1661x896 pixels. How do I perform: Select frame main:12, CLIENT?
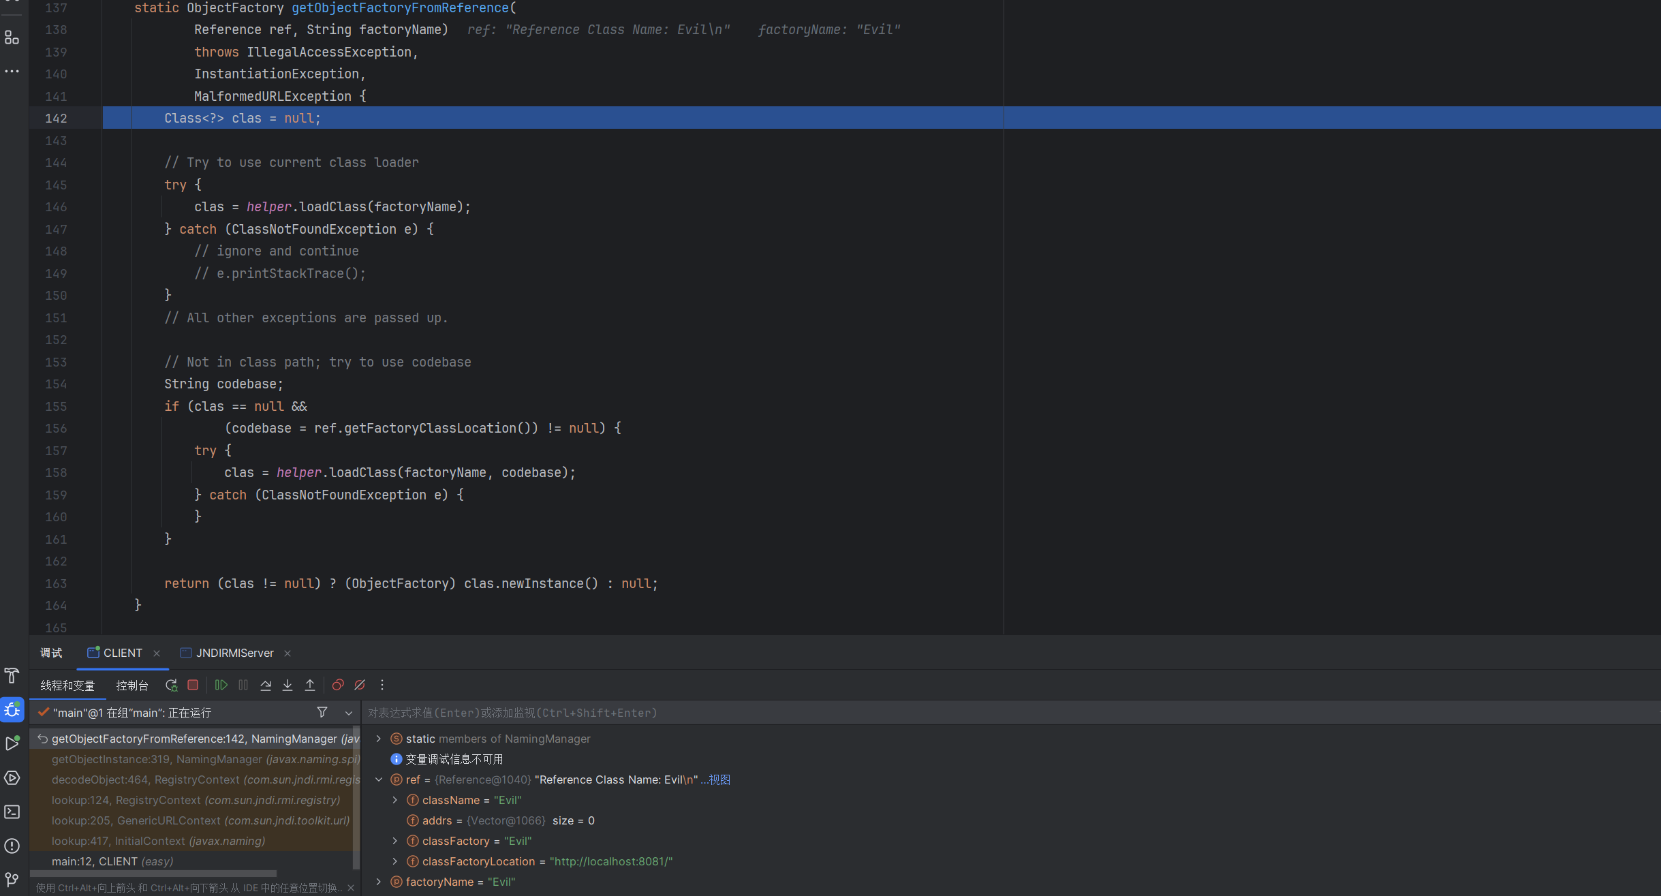195,861
